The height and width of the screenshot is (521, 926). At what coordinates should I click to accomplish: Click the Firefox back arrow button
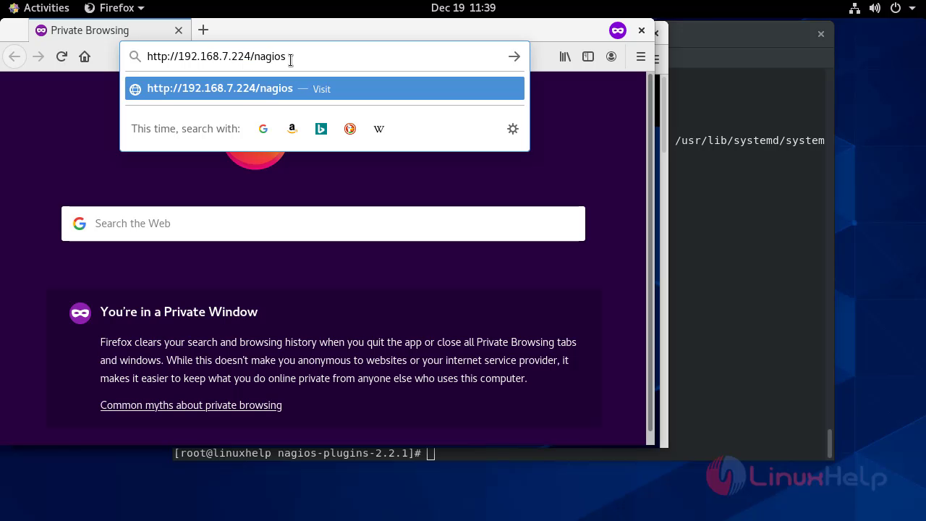coord(14,56)
